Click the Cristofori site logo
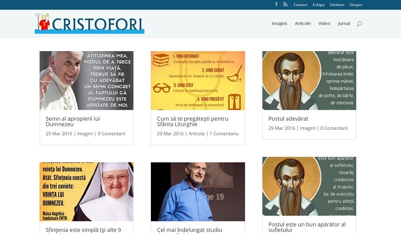Viewport: 401px width, 234px height. point(90,23)
